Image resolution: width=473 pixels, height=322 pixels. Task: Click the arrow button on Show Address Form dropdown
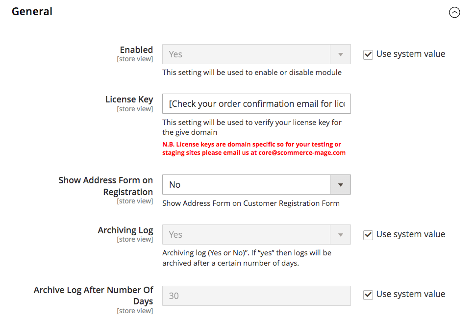coord(341,185)
